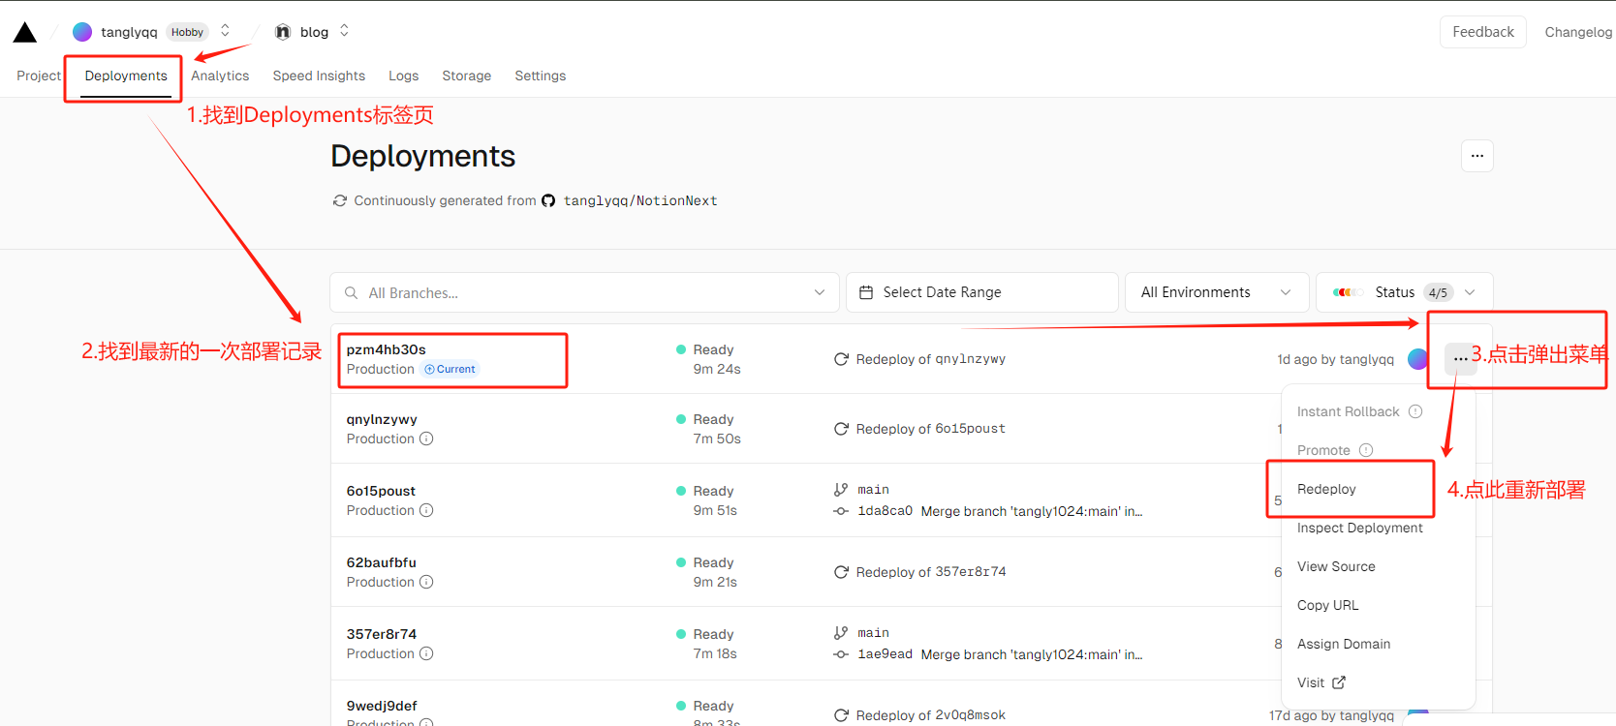Open the three-dot menu for pzm4hb30s row
Screen dimensions: 1616x726
[1460, 359]
